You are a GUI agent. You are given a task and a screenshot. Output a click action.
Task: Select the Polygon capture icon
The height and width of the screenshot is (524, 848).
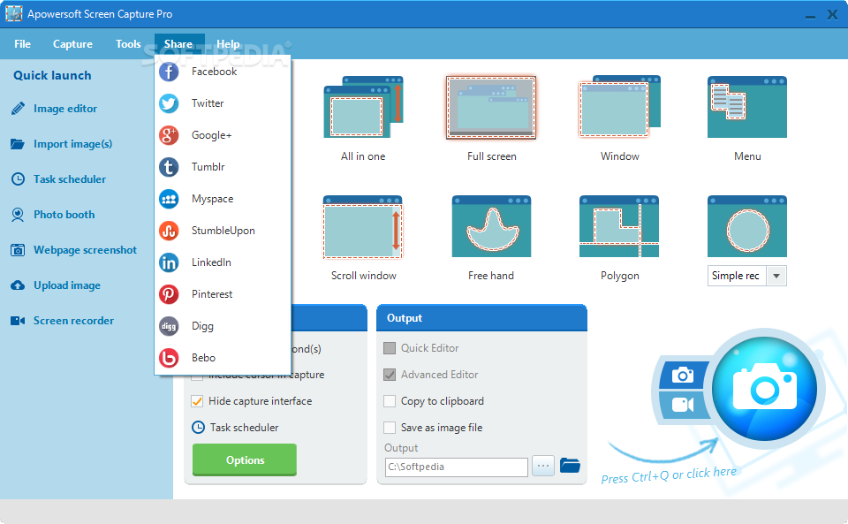point(619,226)
